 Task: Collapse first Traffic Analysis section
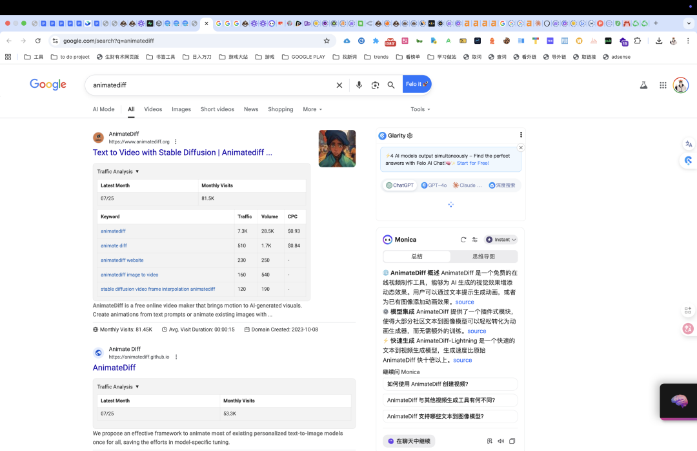[x=118, y=171]
